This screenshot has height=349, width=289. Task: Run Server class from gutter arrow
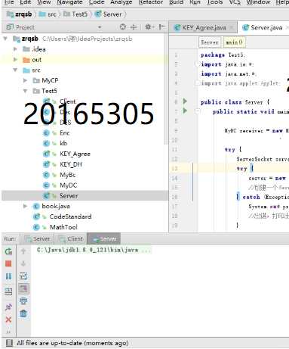pyautogui.click(x=185, y=101)
